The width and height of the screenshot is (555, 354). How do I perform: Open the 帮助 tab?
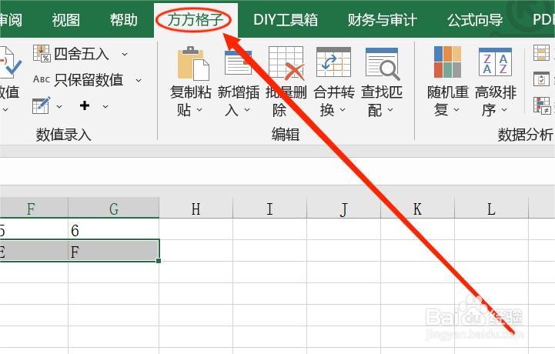[x=123, y=20]
